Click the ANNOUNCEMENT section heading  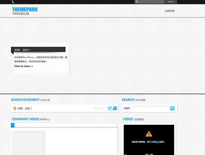point(25,100)
